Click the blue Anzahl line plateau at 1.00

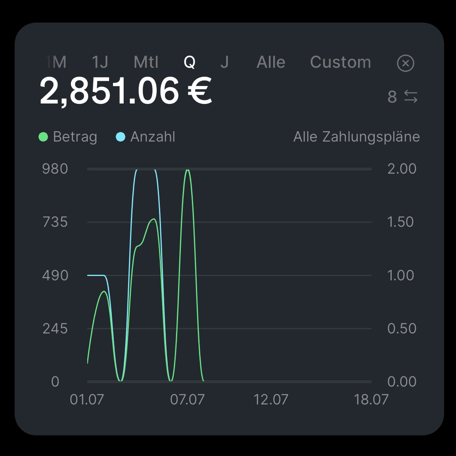coord(96,275)
